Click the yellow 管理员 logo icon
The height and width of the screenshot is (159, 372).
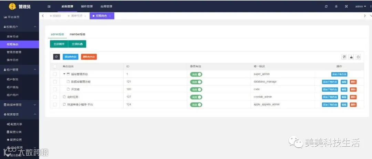click(12, 7)
